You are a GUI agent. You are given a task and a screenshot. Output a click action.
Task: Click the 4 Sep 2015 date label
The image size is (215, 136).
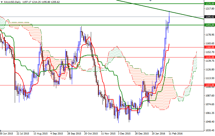(x=57, y=134)
